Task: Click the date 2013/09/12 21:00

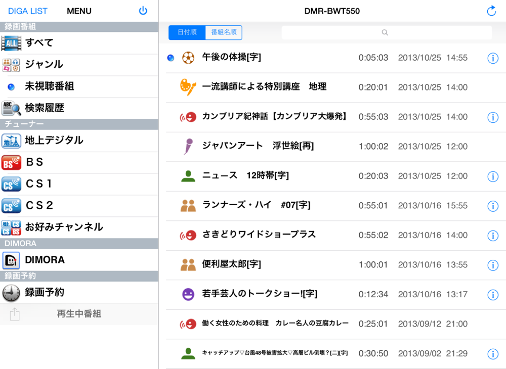Action: click(433, 324)
